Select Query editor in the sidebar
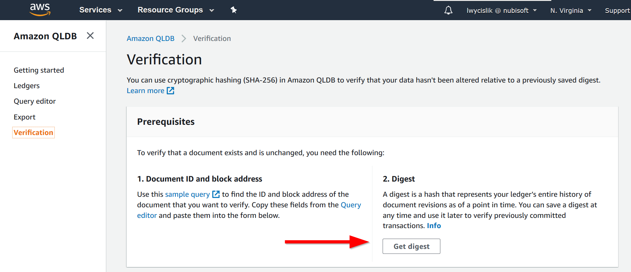Screen dimensions: 631x272 35,101
